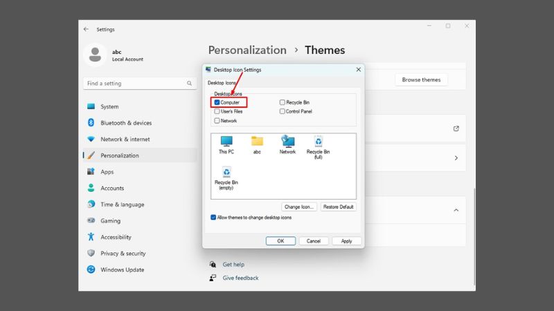Image resolution: width=554 pixels, height=311 pixels.
Task: Go to Windows Update in sidebar
Action: [122, 270]
